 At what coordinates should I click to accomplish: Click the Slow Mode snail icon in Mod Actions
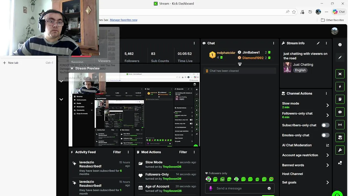click(141, 163)
